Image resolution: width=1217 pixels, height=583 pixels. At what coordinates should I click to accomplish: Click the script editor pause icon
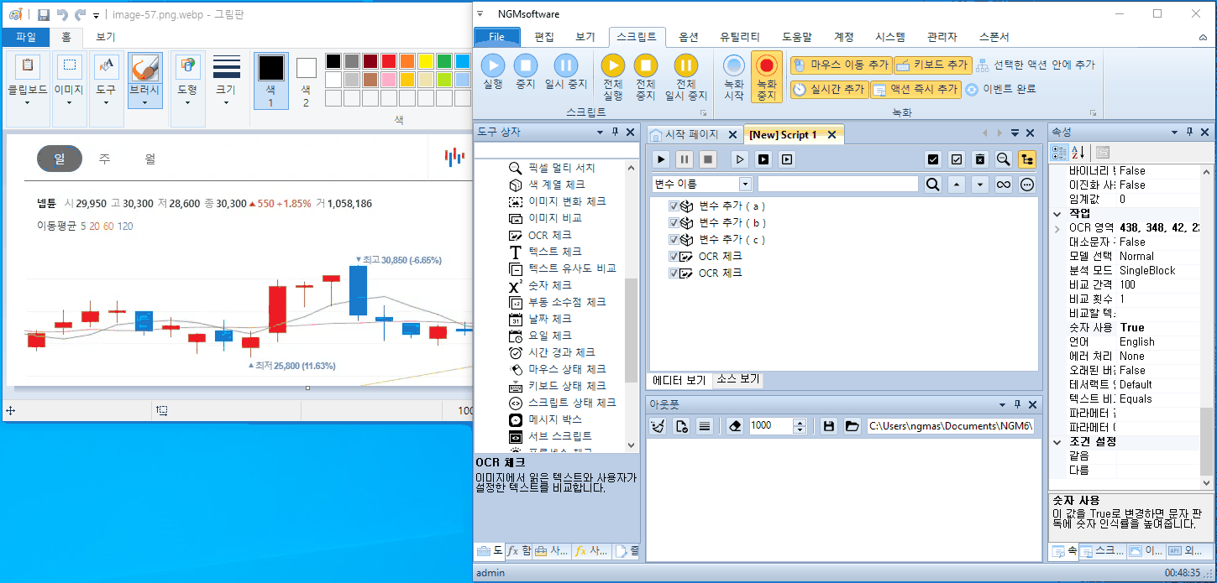pos(685,159)
